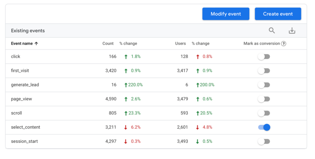Sort by the Users column header
Viewport: 315px width, 159px height.
coord(180,44)
